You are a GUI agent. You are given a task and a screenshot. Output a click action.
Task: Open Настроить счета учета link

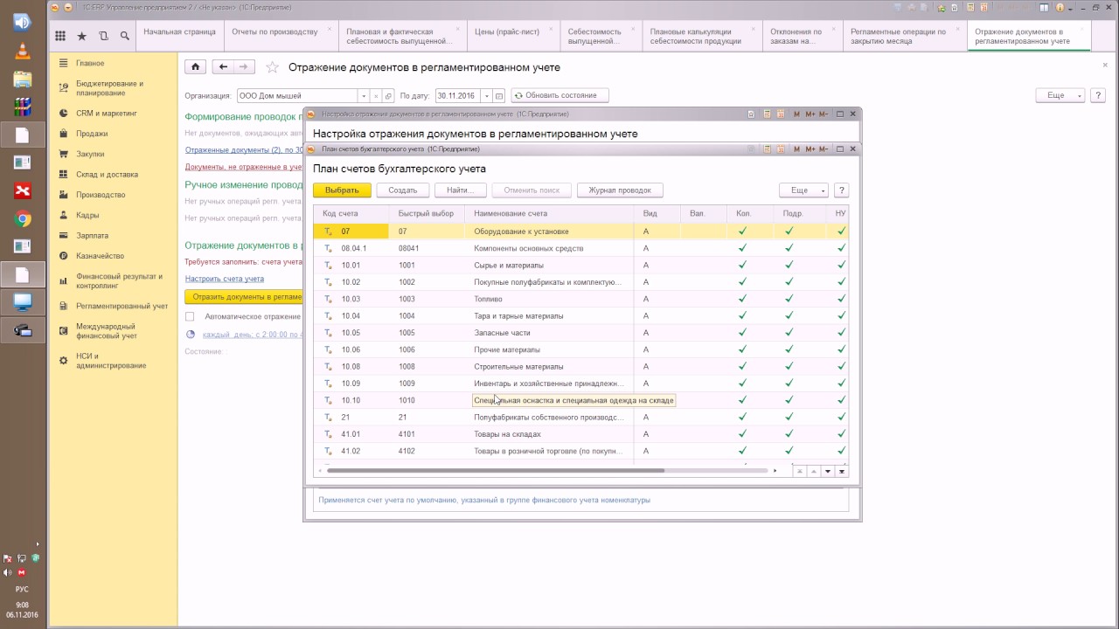point(225,279)
